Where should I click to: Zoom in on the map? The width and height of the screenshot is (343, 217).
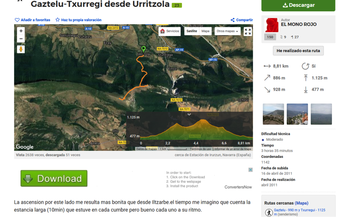click(21, 31)
